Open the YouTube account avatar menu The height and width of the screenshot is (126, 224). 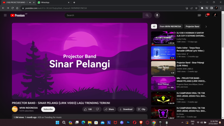pos(215,15)
